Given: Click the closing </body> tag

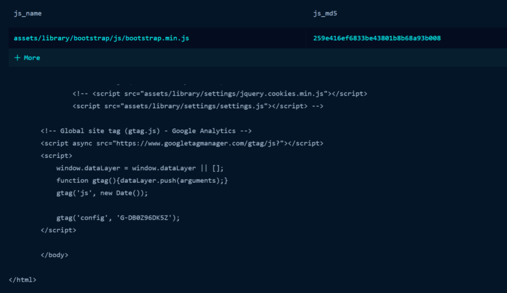Looking at the screenshot, I should (55, 255).
